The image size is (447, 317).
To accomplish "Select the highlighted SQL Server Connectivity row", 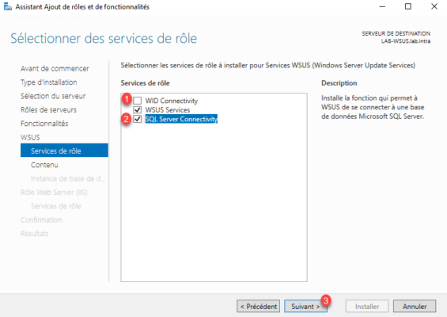I will point(181,119).
